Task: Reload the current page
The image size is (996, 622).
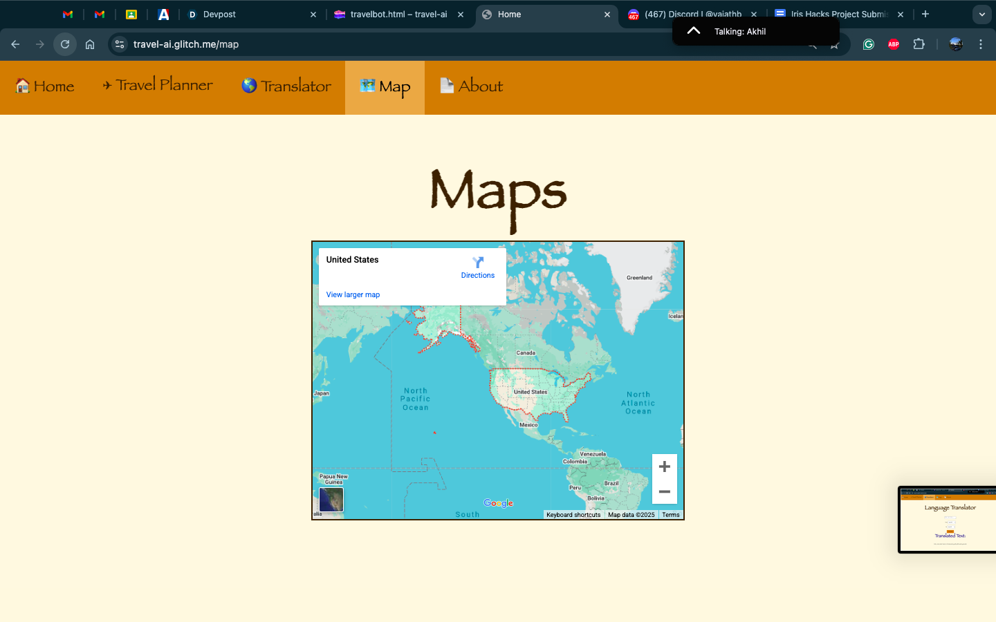Action: pos(65,44)
